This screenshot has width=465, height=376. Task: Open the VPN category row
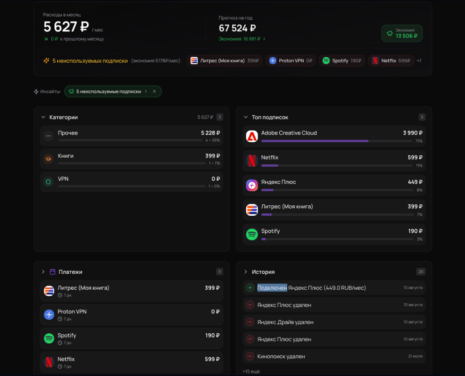click(x=132, y=182)
